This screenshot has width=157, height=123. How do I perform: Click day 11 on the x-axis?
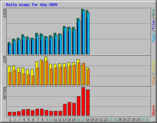pyautogui.click(x=55, y=120)
